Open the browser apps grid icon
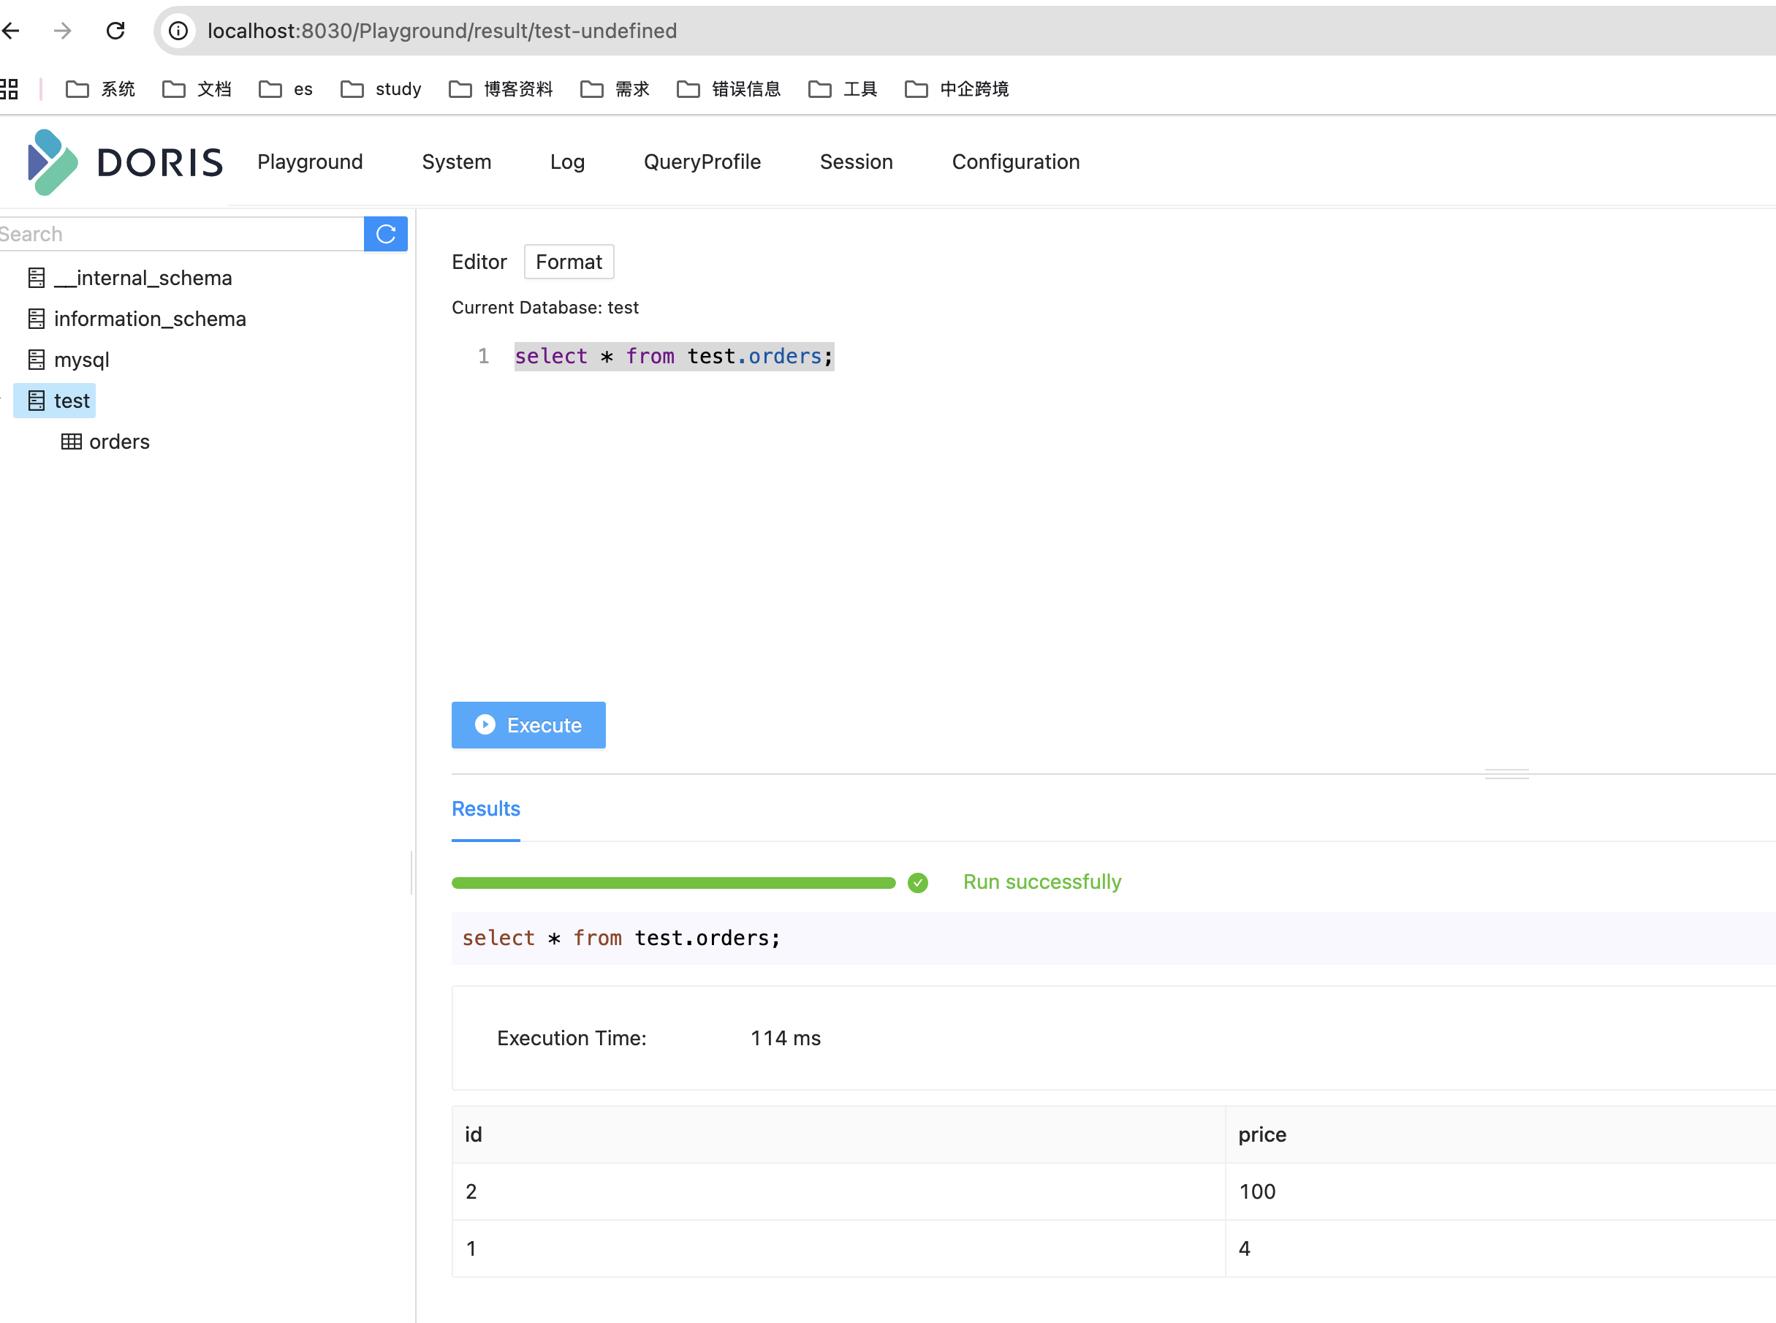The image size is (1776, 1323). (x=9, y=89)
